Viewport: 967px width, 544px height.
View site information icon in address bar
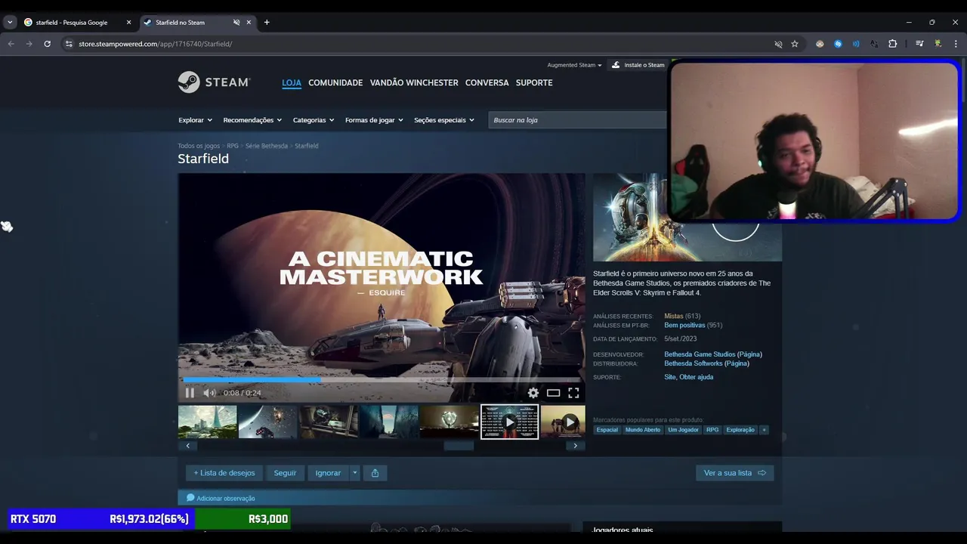click(x=69, y=44)
